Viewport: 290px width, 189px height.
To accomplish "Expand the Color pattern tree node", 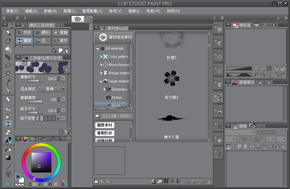I will tap(101, 56).
